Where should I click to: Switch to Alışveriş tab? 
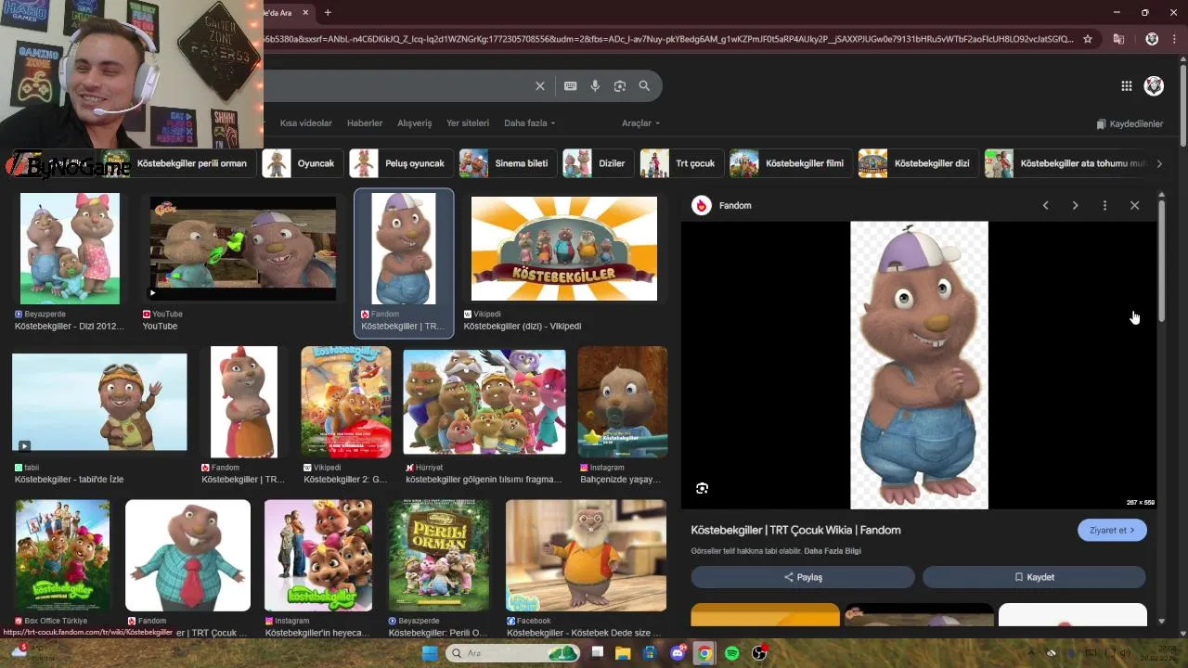point(415,123)
